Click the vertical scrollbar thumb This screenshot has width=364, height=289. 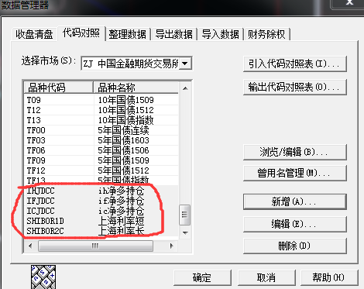(185, 215)
